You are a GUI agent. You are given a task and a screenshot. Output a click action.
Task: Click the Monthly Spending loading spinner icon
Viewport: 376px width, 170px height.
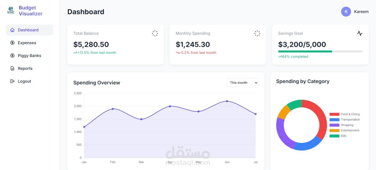click(257, 33)
